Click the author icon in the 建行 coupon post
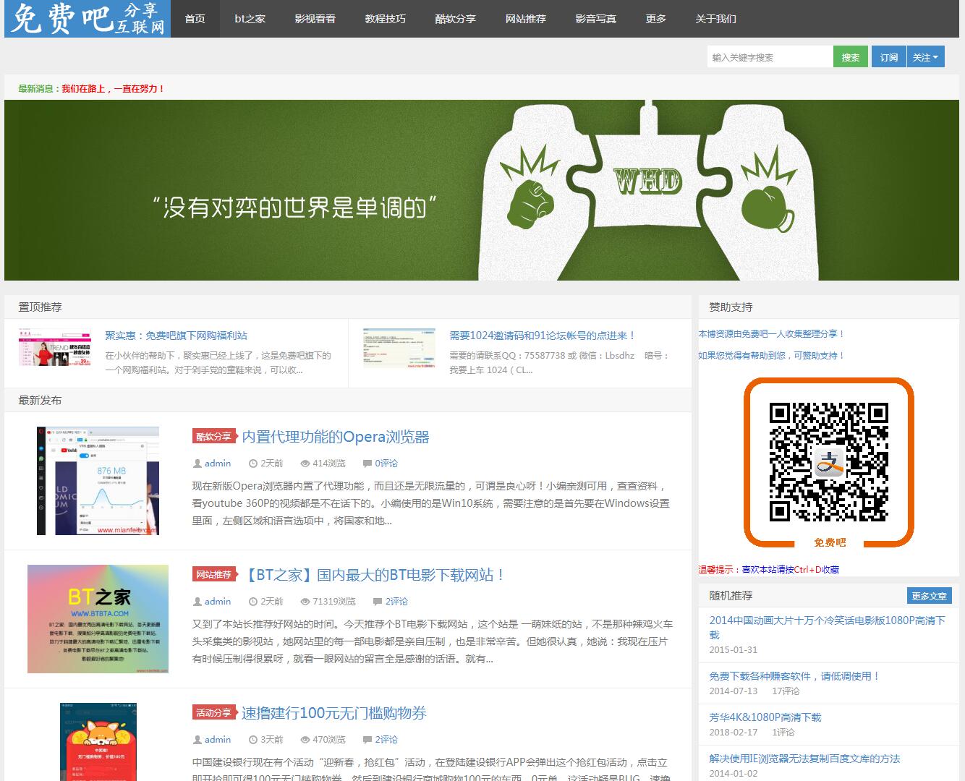 (x=197, y=740)
